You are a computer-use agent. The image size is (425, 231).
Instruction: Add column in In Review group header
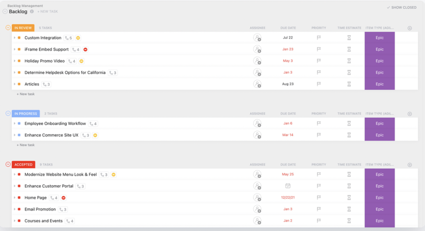(410, 28)
